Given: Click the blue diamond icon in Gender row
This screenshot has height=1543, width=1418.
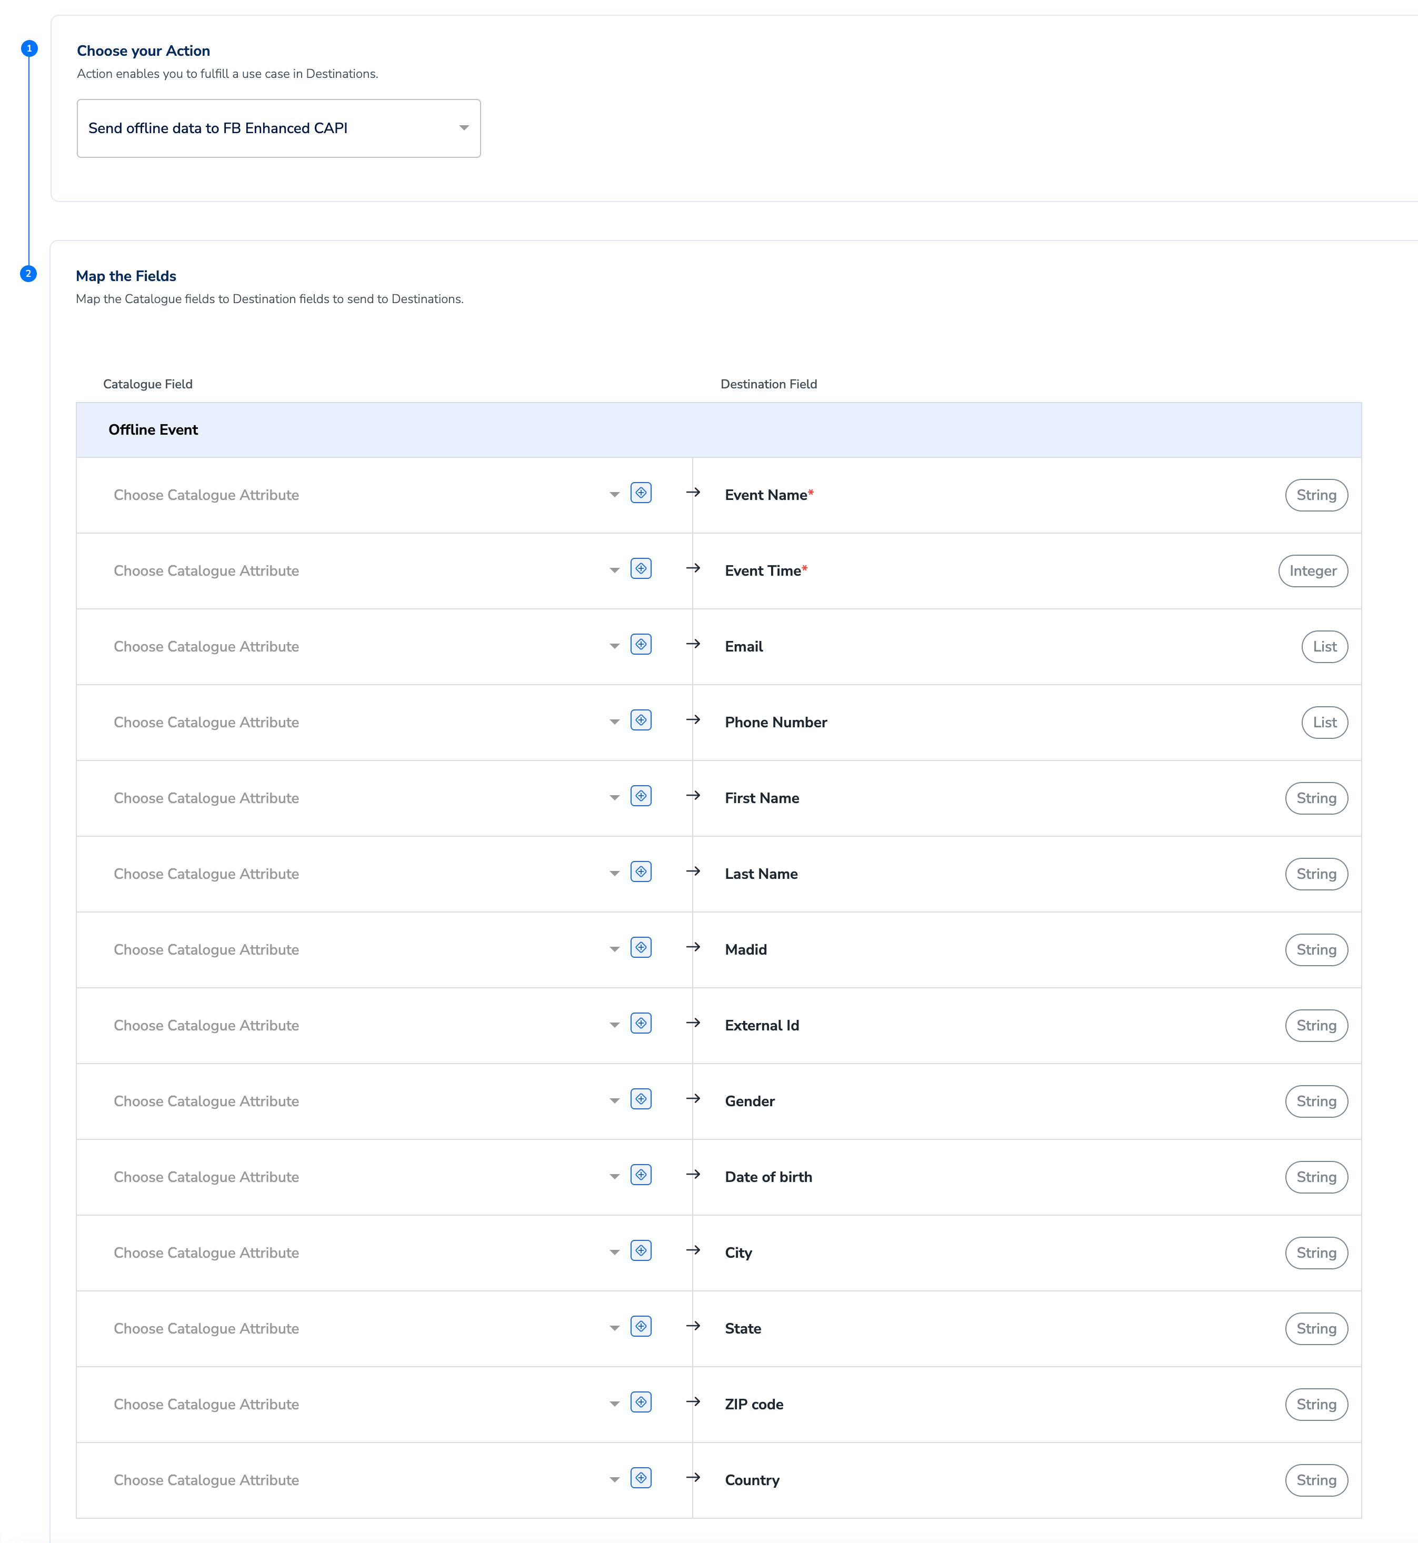Looking at the screenshot, I should [x=641, y=1099].
